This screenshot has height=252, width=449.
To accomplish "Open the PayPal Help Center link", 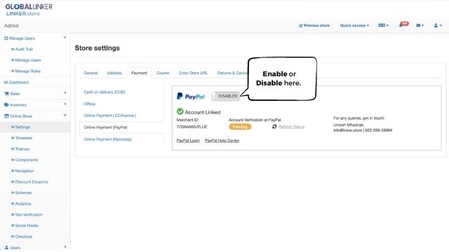I will tap(222, 141).
